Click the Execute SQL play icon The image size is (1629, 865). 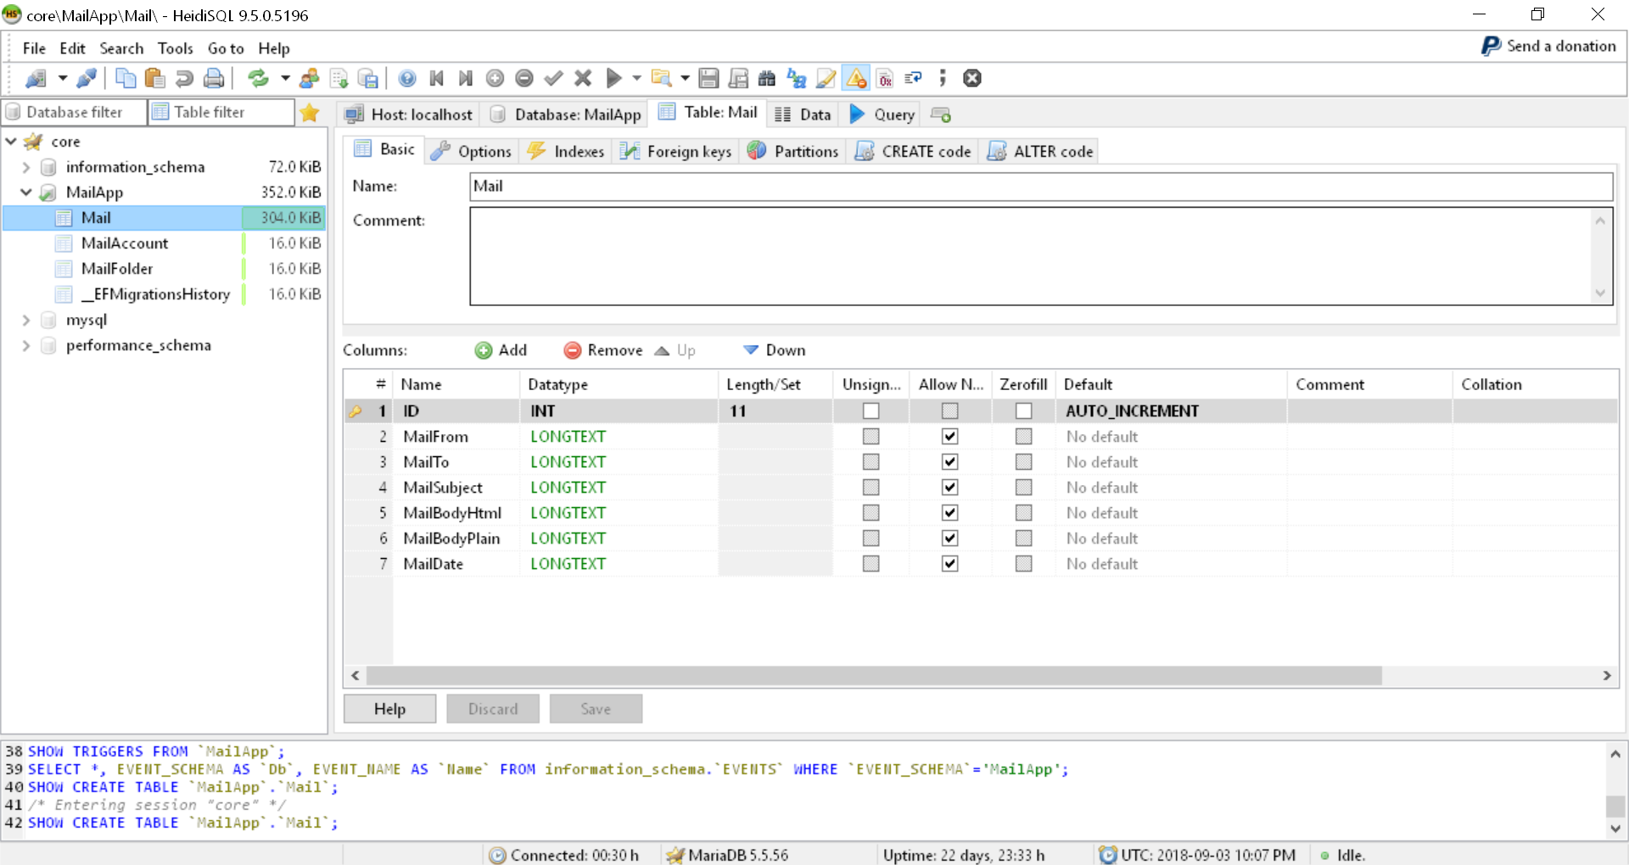(614, 79)
